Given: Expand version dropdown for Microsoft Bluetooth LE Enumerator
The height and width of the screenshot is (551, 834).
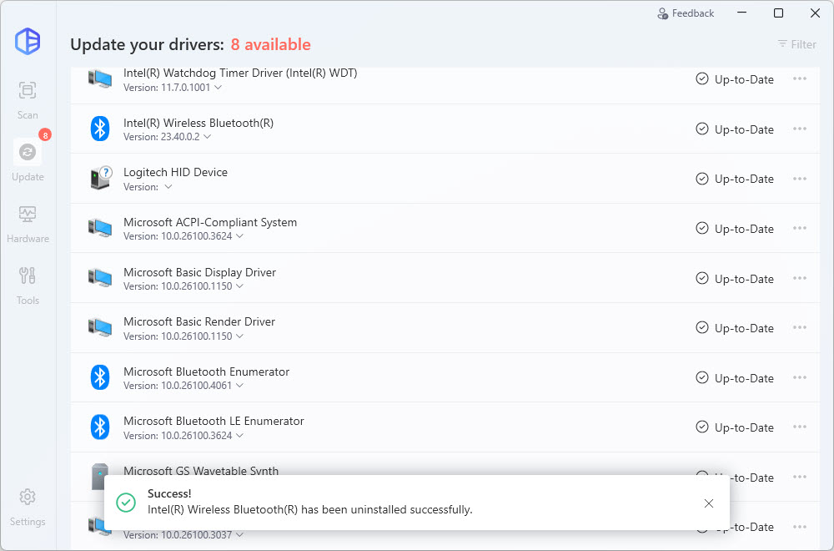Looking at the screenshot, I should tap(240, 436).
